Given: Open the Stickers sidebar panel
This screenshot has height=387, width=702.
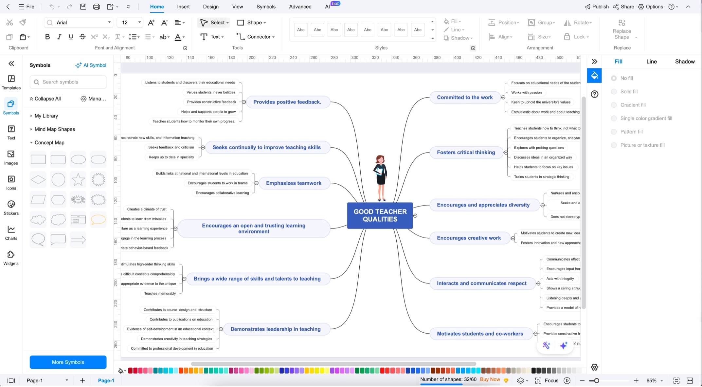Looking at the screenshot, I should (11, 208).
